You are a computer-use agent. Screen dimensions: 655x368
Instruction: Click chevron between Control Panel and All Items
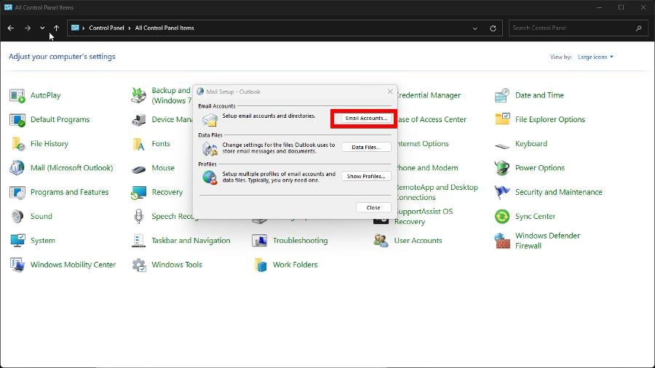pyautogui.click(x=130, y=28)
